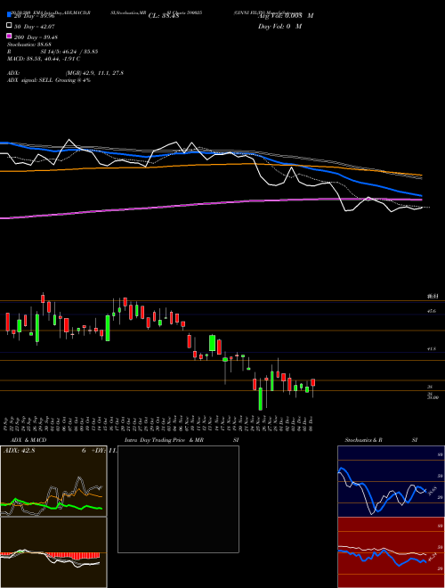Click the white 50 Day legend swatch

(9, 26)
